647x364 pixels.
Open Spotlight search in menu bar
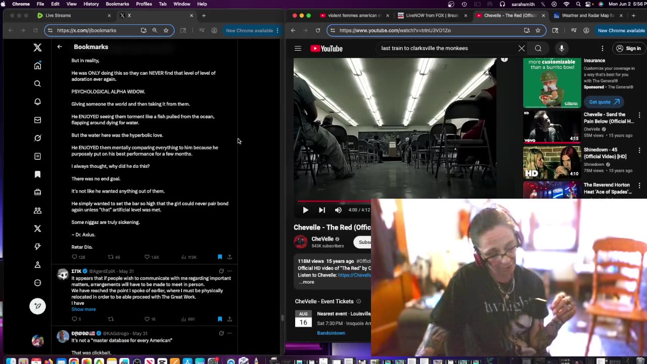[x=578, y=4]
